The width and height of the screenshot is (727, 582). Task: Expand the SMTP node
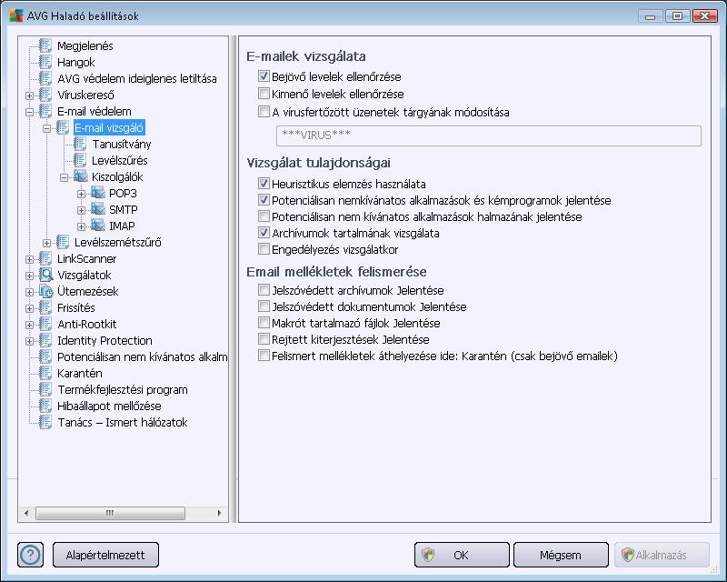coord(81,210)
